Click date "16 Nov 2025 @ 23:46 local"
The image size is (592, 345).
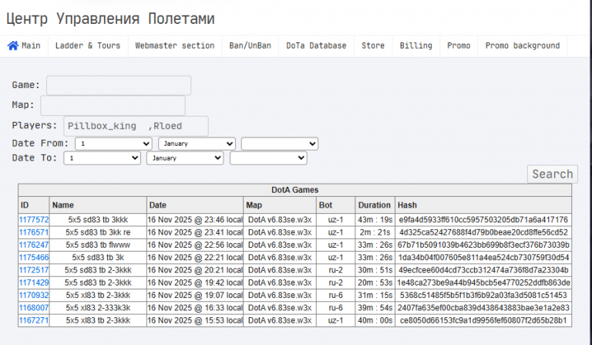point(195,220)
